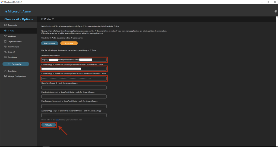Viewport: 278px width, 147px height.
Task: Click the help icon beside IT Portal title
Action: coord(53,19)
